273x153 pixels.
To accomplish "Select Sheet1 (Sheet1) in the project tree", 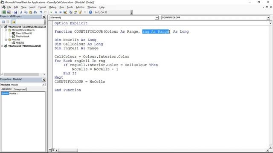I will [24, 33].
